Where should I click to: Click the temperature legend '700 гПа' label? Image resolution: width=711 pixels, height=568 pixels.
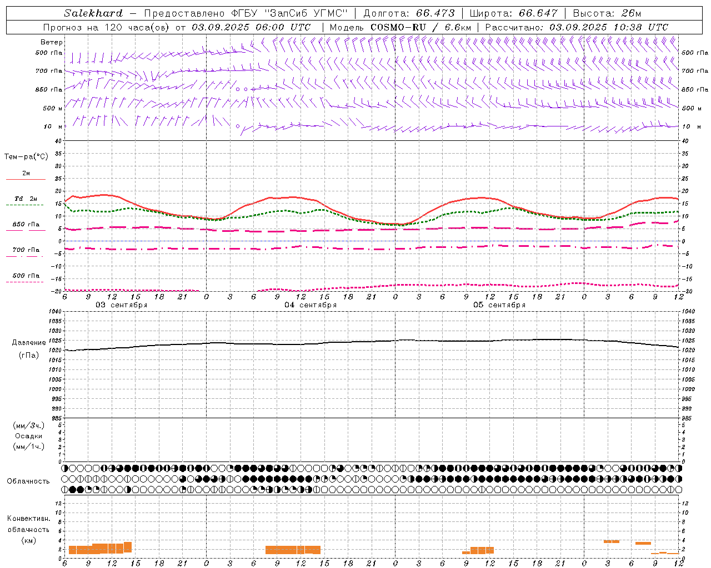(26, 250)
